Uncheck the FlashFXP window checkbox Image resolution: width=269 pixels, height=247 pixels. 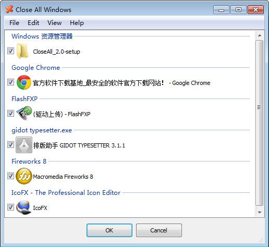pyautogui.click(x=10, y=113)
